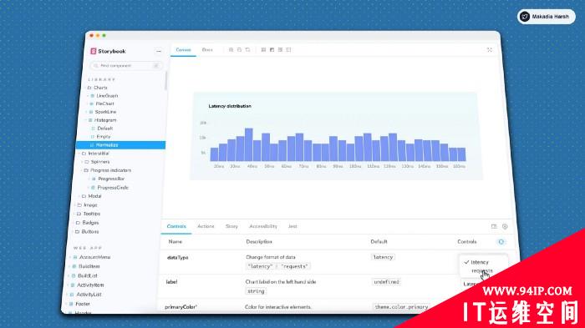
Task: Click the Find component search field
Action: 126,66
